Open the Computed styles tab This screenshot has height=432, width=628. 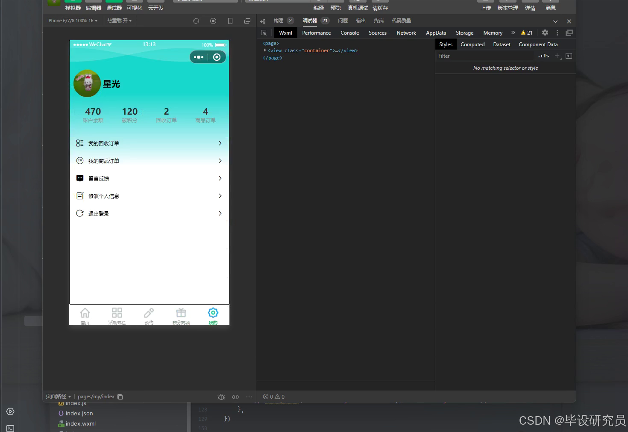[472, 44]
